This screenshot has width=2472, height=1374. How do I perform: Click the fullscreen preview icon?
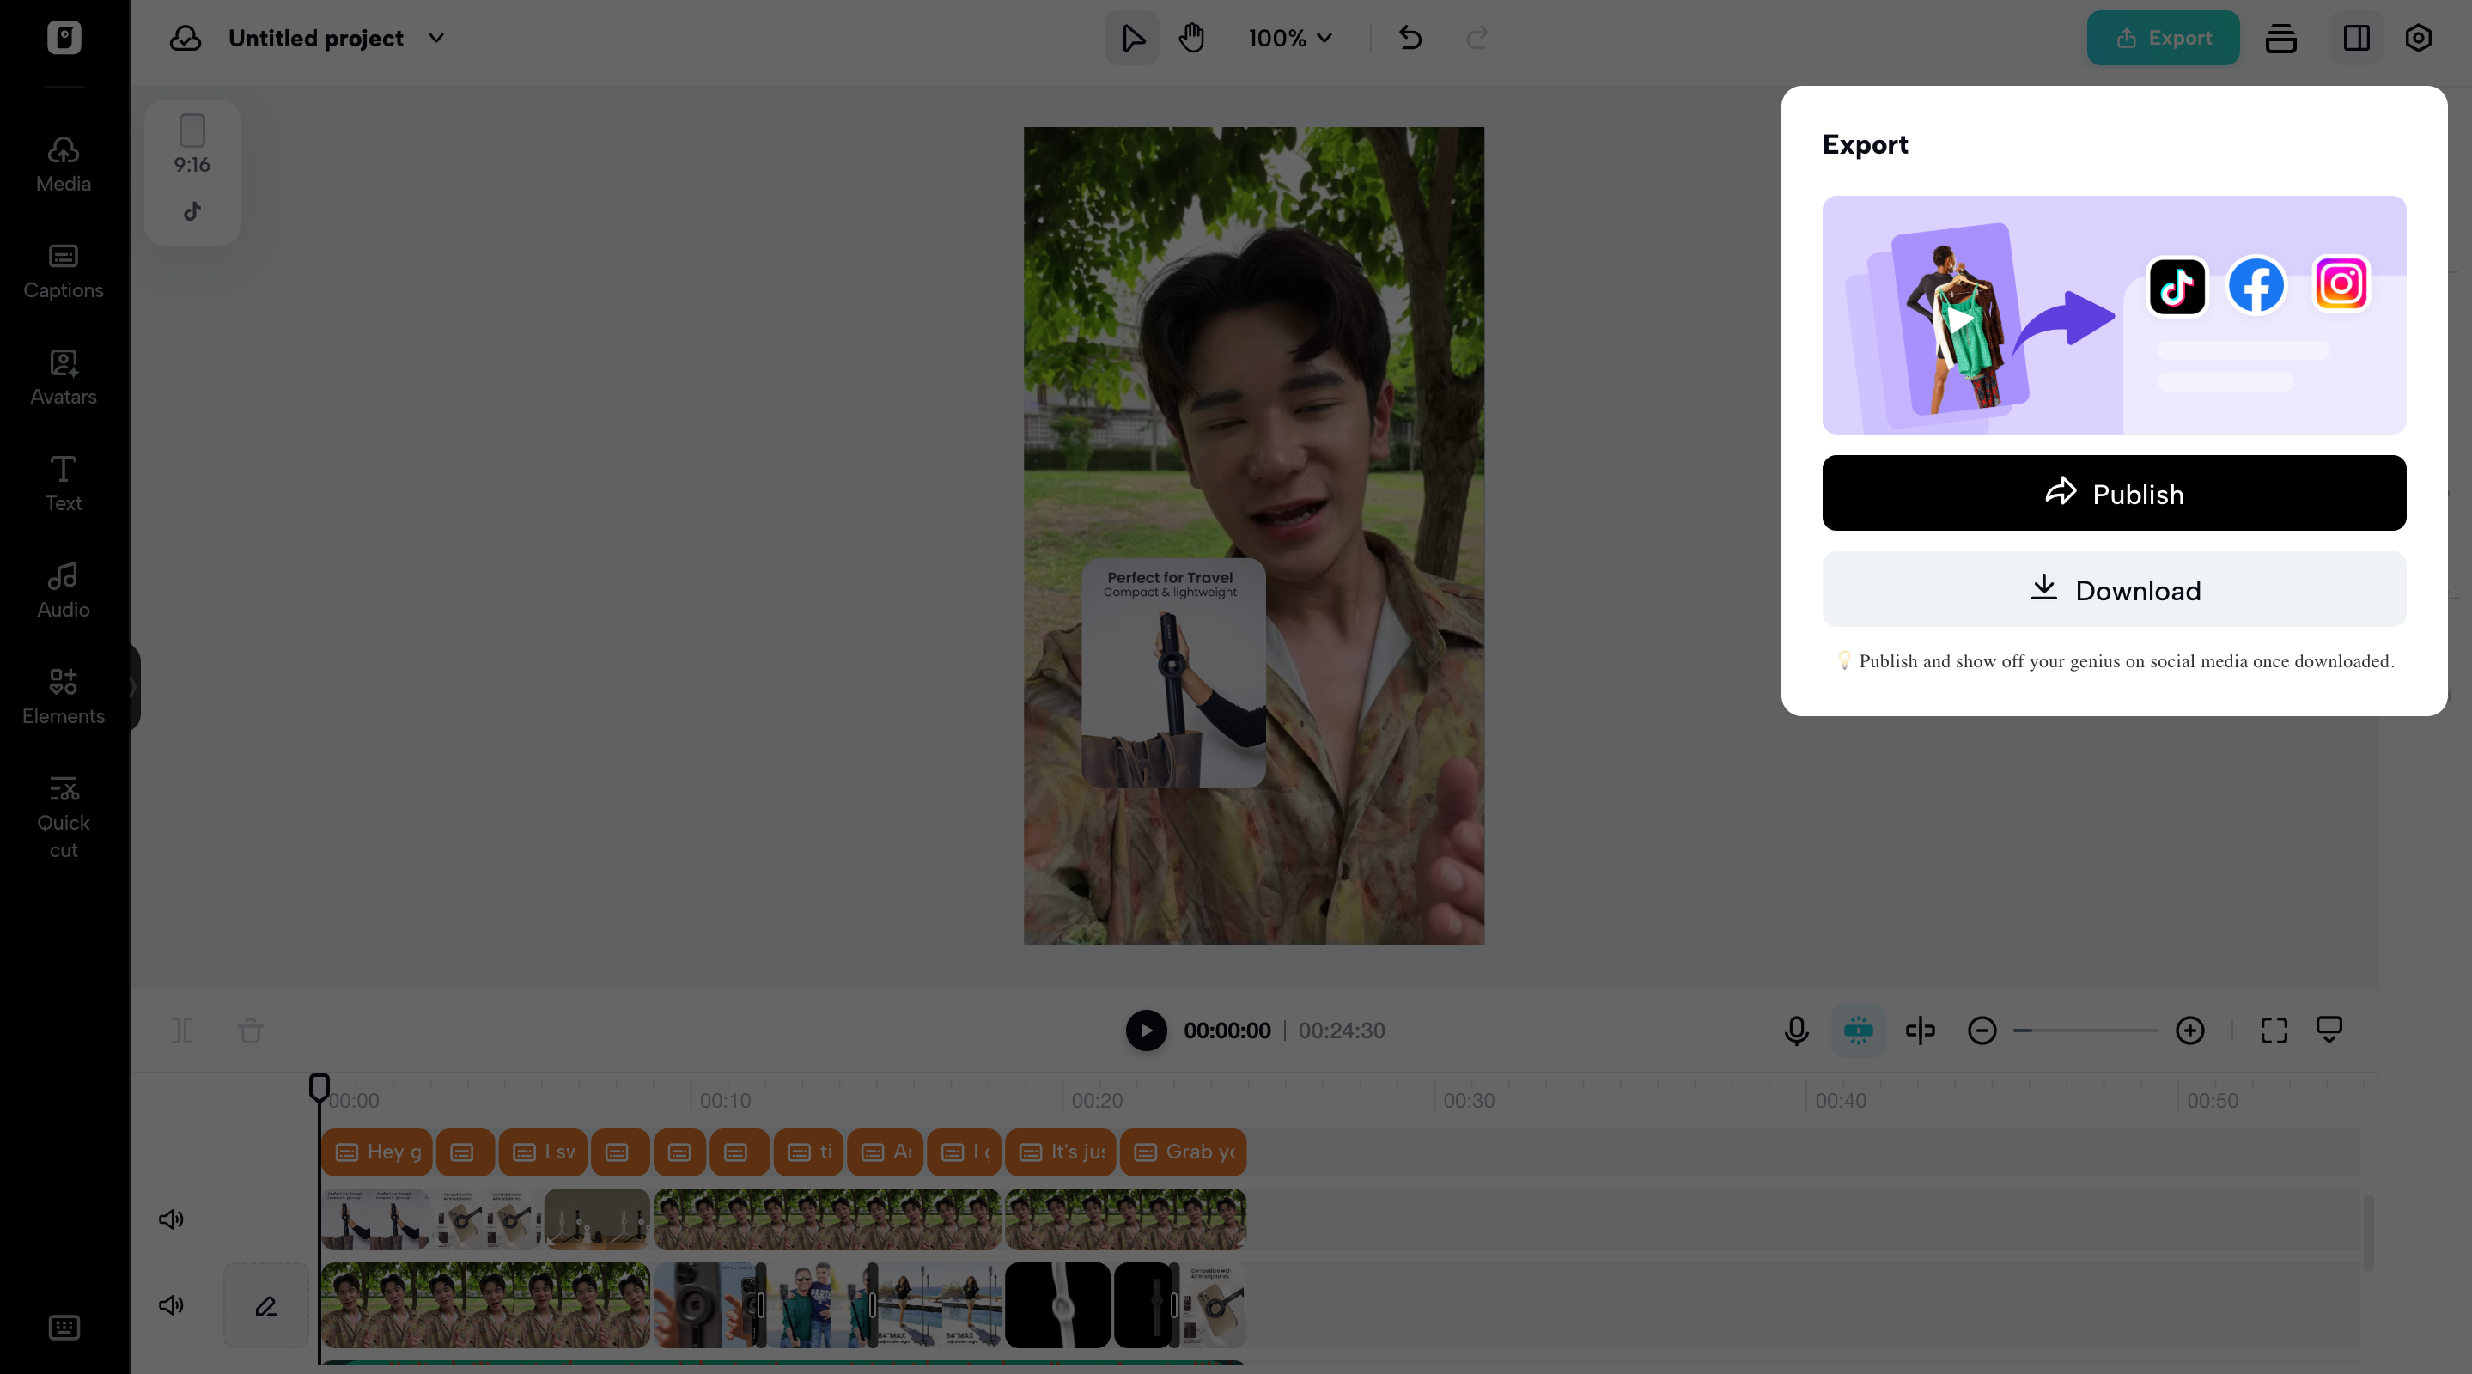coord(2274,1030)
